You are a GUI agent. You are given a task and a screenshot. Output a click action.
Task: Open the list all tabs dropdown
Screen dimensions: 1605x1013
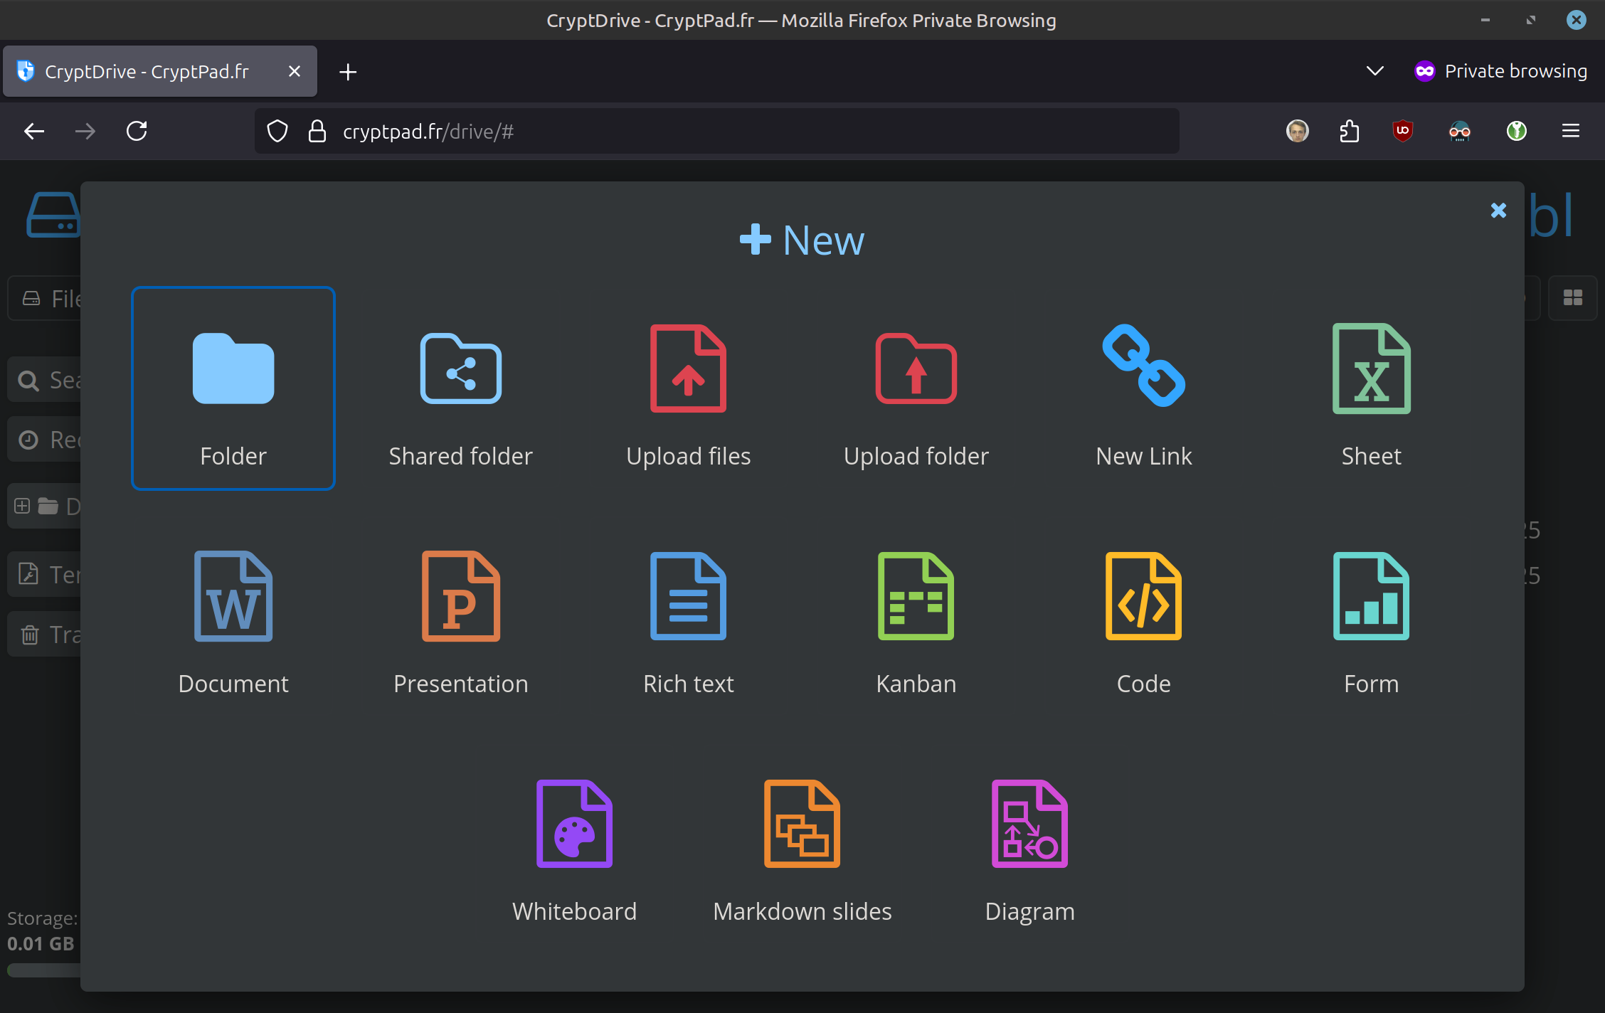1374,71
